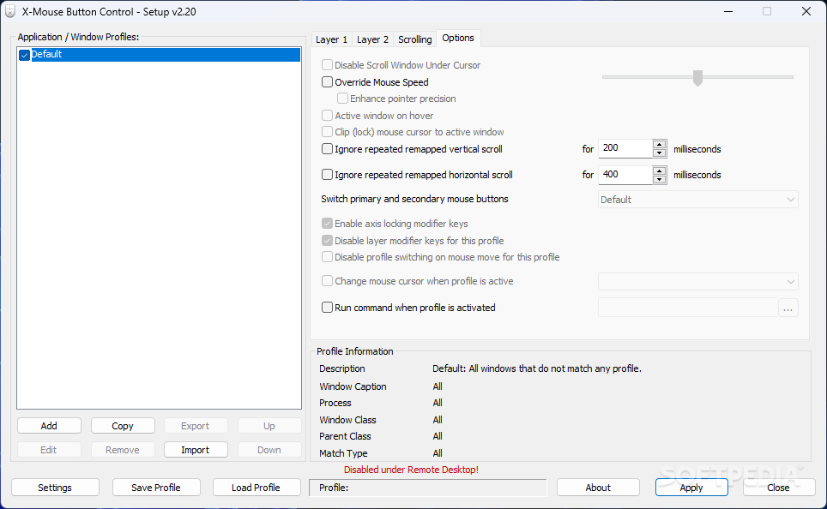Click the mouse speed slider handle

(x=697, y=77)
